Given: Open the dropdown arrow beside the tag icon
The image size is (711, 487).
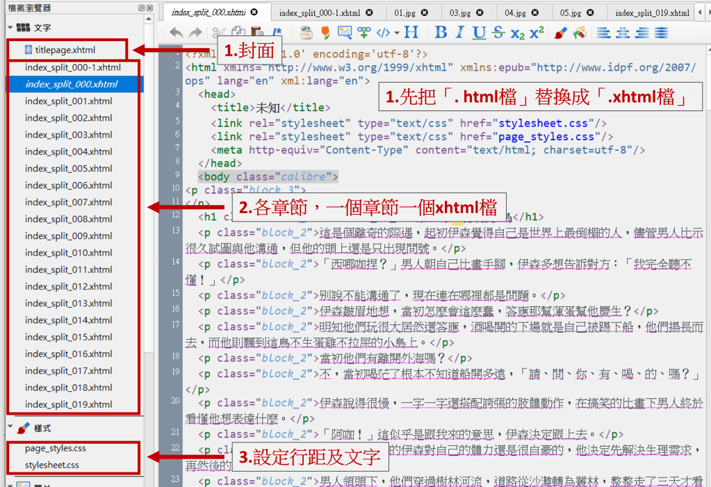Looking at the screenshot, I should click(396, 33).
